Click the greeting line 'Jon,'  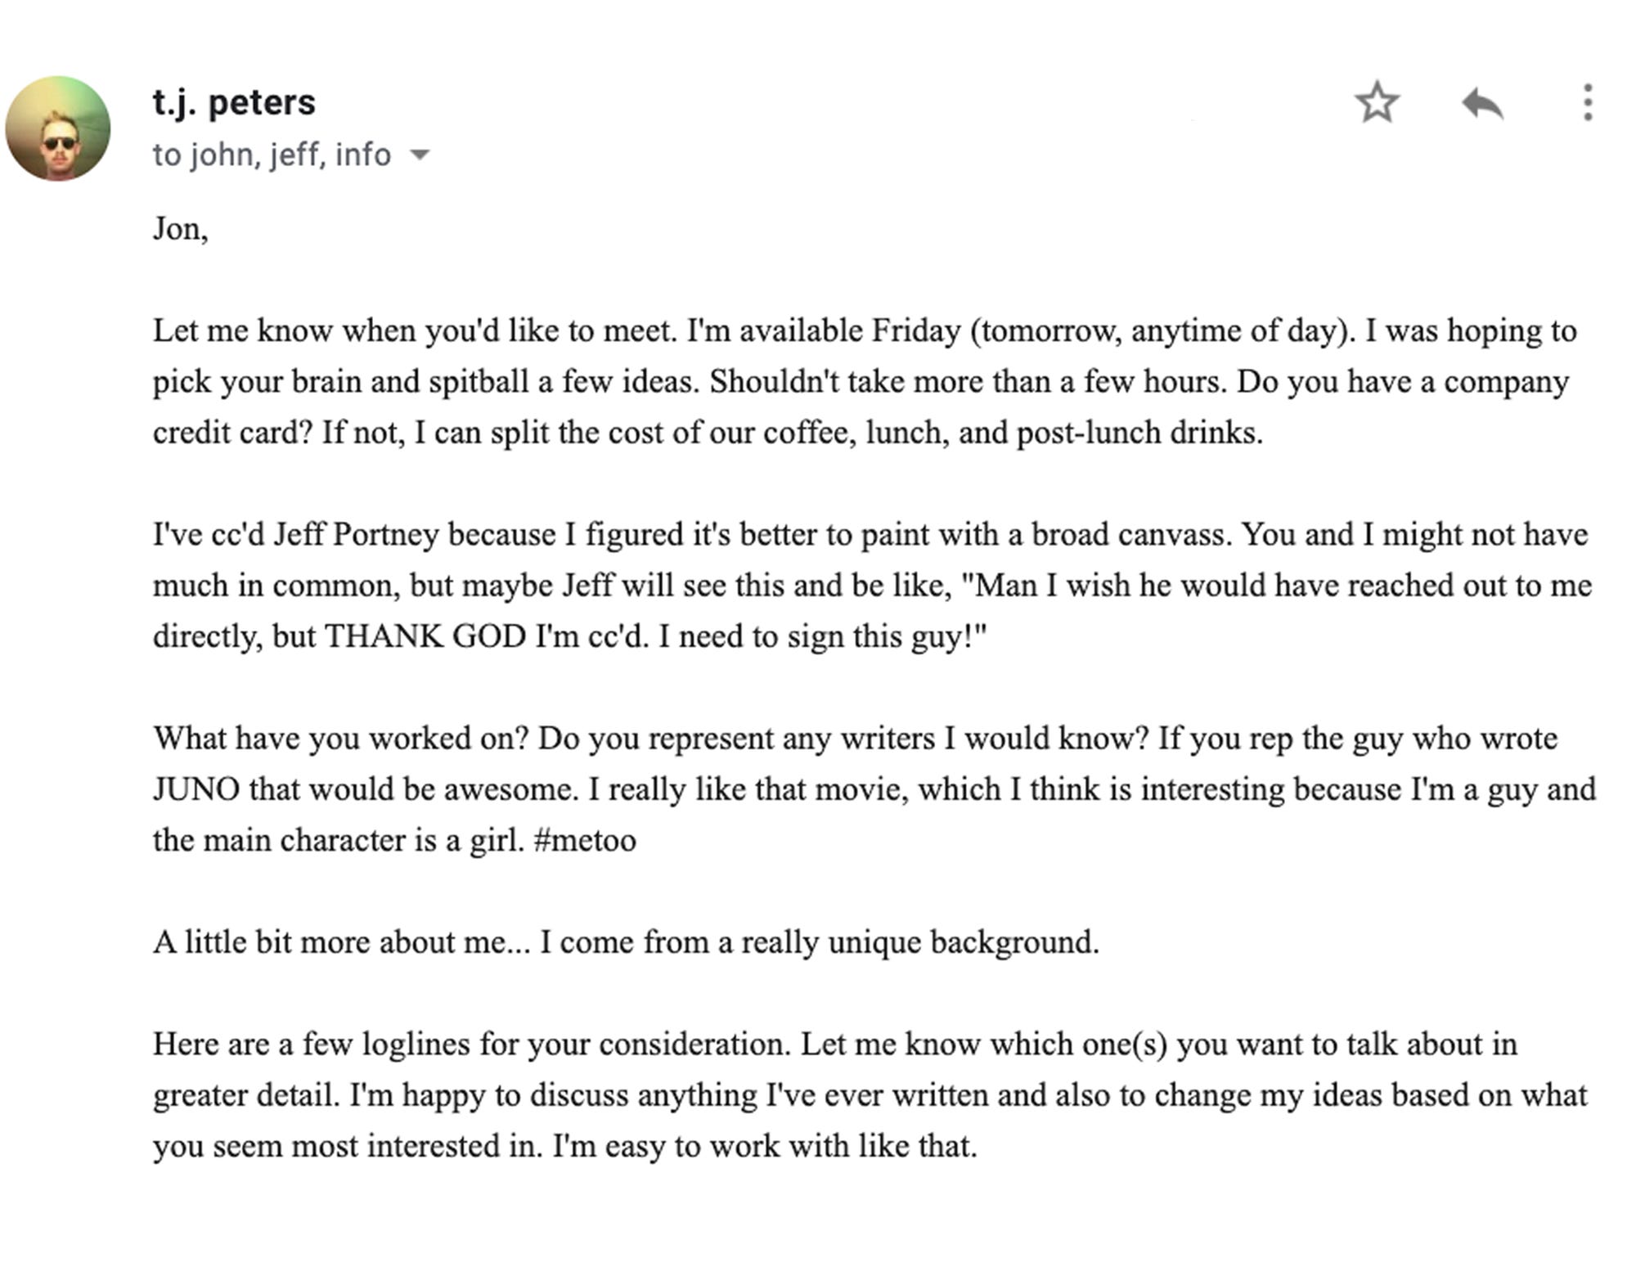pyautogui.click(x=175, y=229)
